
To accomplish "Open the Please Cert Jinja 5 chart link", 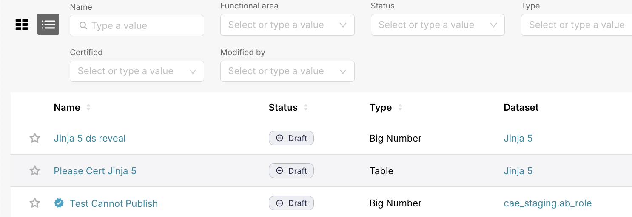I will 95,171.
